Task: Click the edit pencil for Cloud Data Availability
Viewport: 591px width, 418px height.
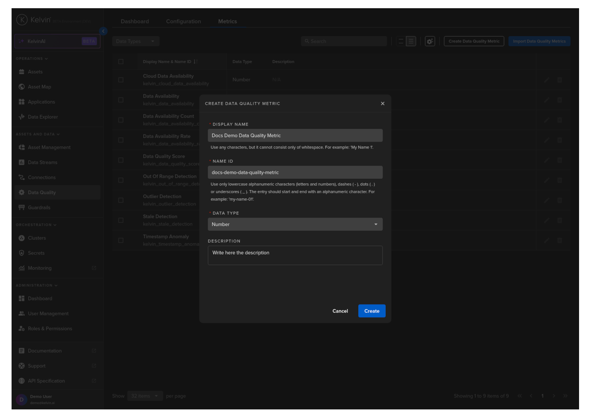Action: (x=546, y=80)
